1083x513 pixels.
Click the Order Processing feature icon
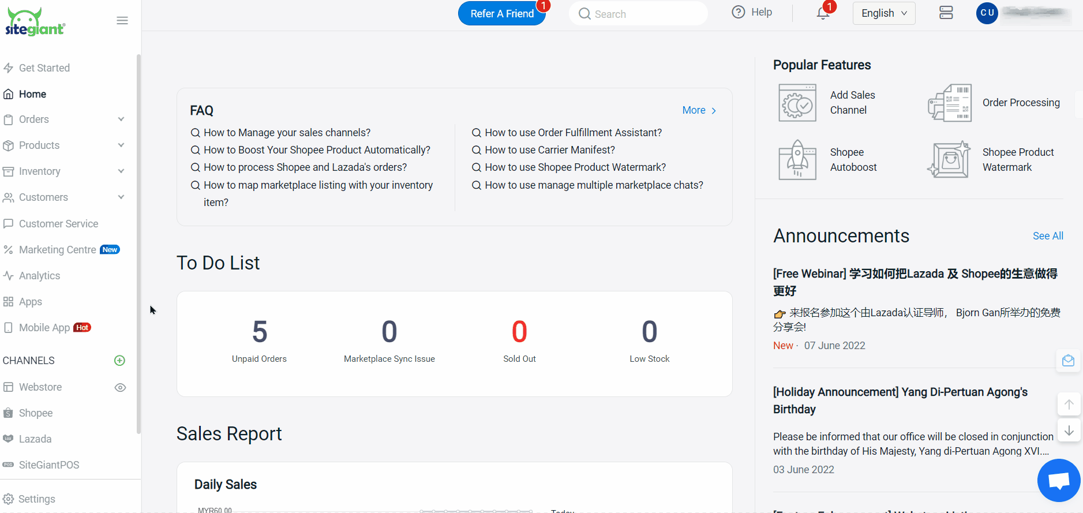tap(950, 103)
